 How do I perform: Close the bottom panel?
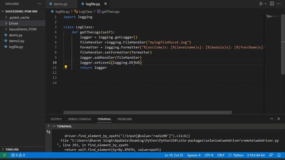point(279,119)
